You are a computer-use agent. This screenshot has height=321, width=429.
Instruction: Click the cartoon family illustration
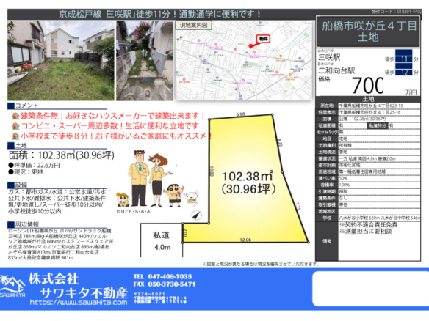tap(156, 179)
